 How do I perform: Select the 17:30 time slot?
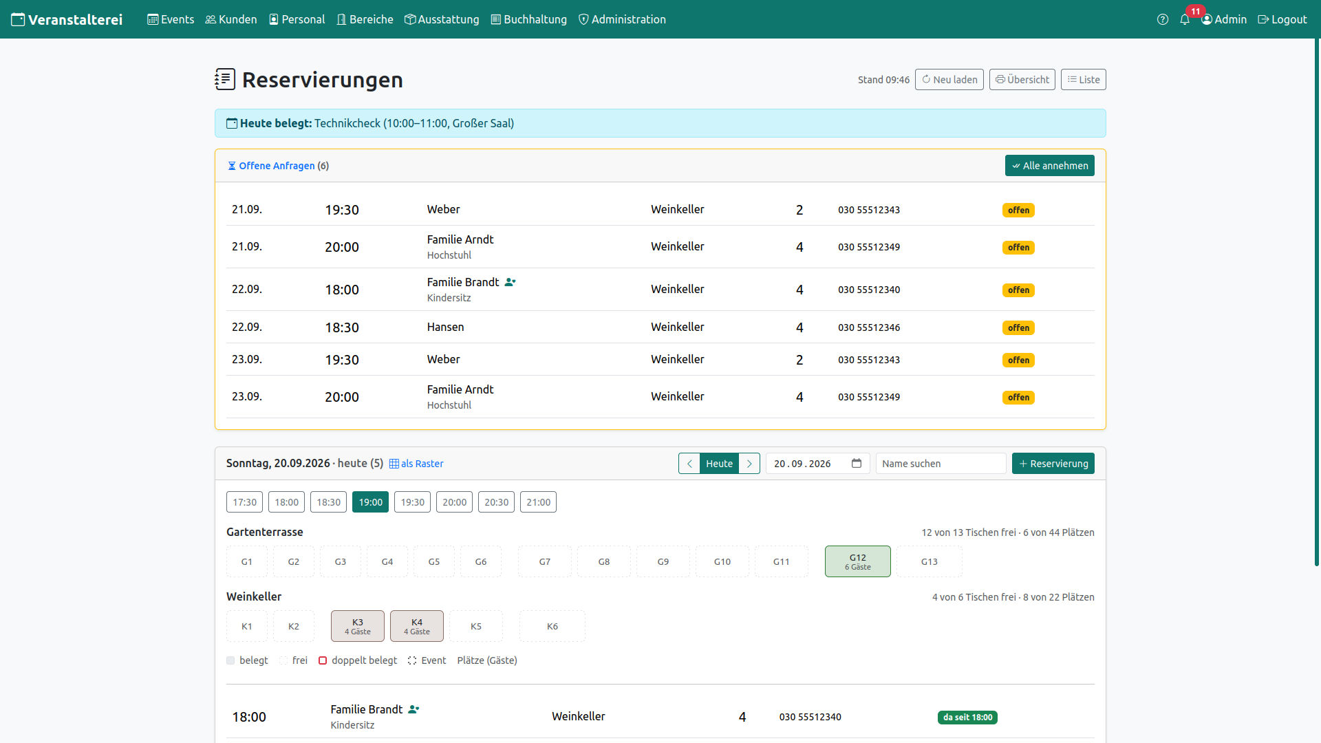point(244,502)
